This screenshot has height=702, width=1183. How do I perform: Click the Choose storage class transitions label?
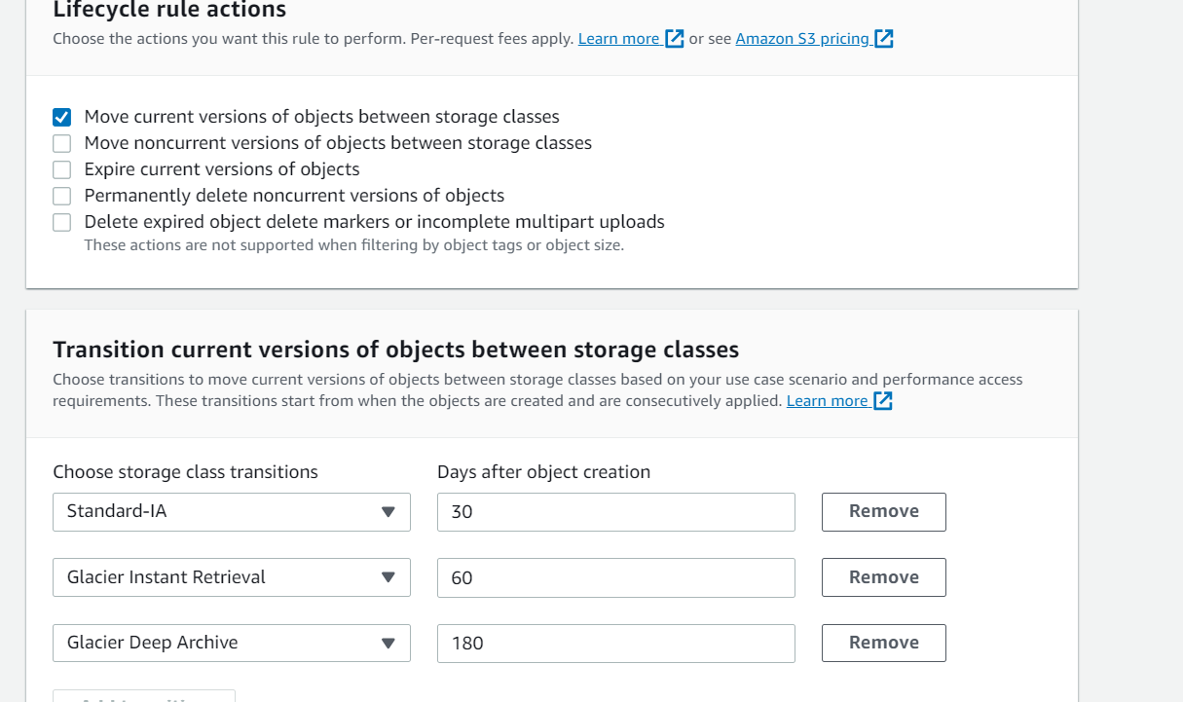pyautogui.click(x=186, y=472)
